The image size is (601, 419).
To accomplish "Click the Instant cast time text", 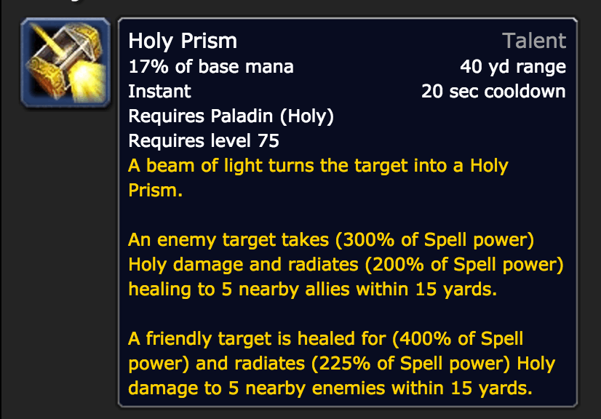I will [159, 92].
